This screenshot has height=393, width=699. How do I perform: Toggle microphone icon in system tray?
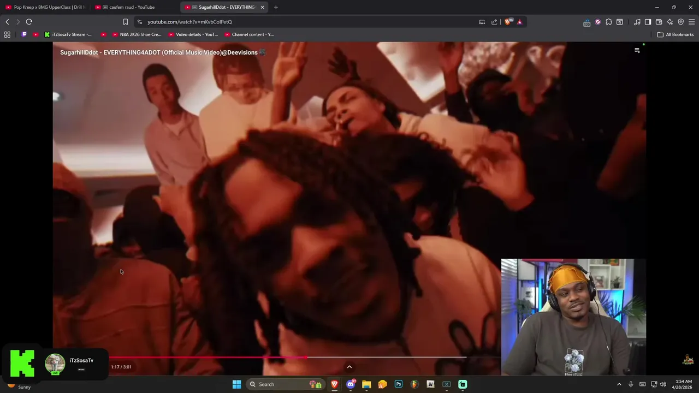click(x=631, y=384)
